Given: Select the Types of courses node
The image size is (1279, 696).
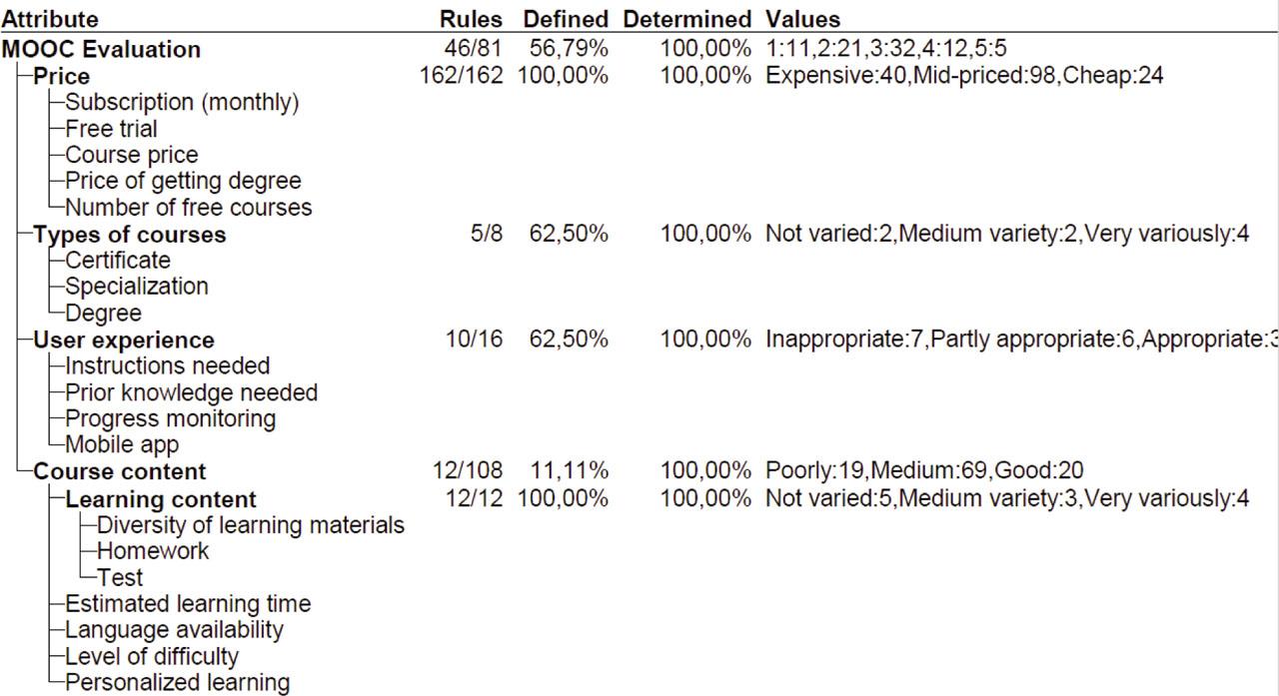Looking at the screenshot, I should (x=130, y=235).
